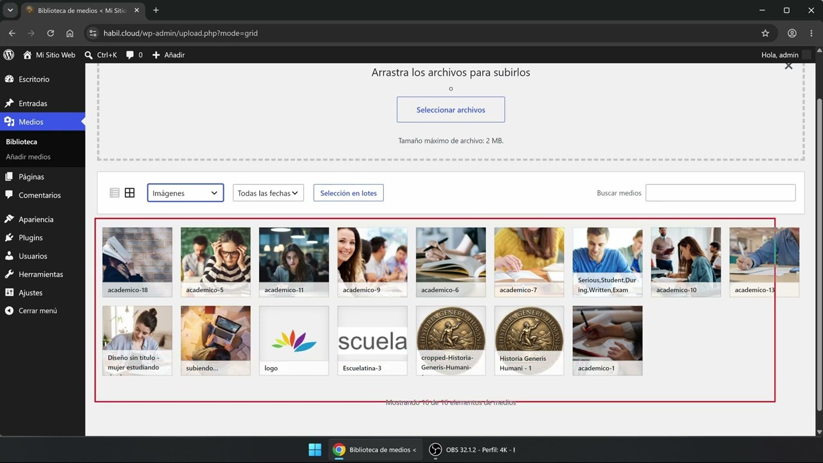This screenshot has height=463, width=823.
Task: Open Entradas in sidebar
Action: click(42, 104)
